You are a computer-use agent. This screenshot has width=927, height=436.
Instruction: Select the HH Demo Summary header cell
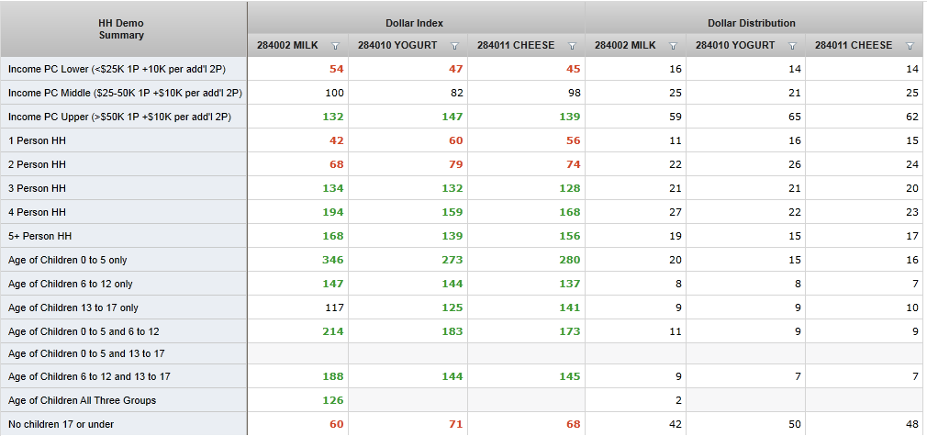click(x=121, y=29)
